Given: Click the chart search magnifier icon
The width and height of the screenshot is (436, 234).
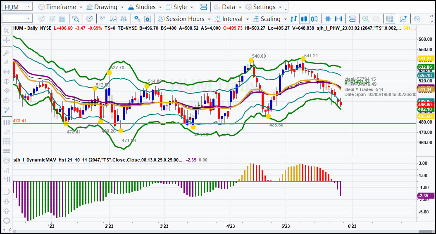Looking at the screenshot, I should (76, 19).
